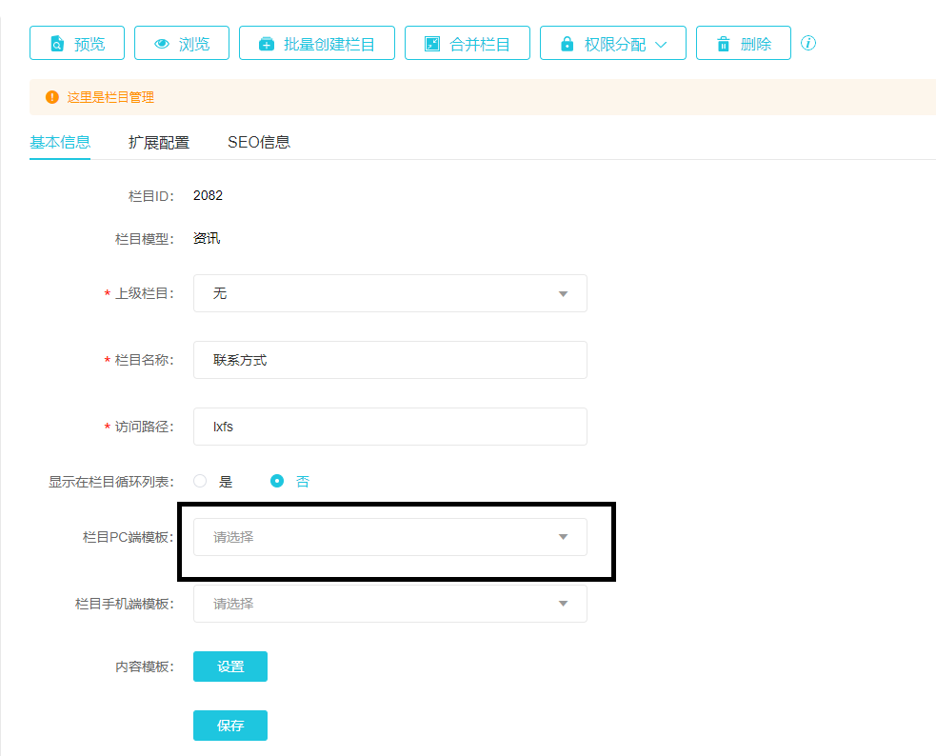Select 是 for 显示在栏目循环列表
Screen dimensions: 936x756
point(201,482)
